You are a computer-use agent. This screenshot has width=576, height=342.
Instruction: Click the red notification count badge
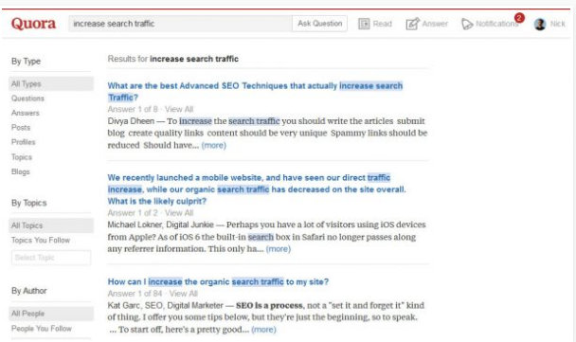tap(519, 18)
